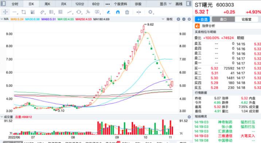Activate the blue highlighter pen tool
The width and height of the screenshot is (261, 143).
click(x=108, y=12)
